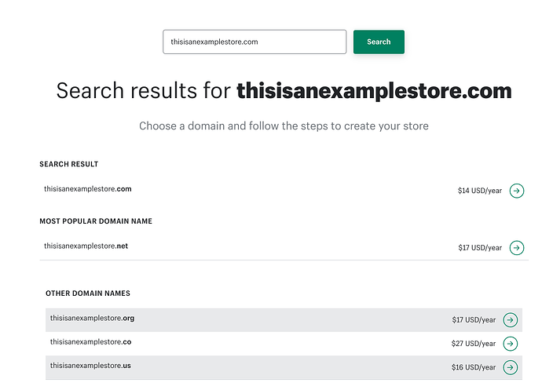Click the $27 USD/year price label
Screen dimensions: 542x390
point(474,343)
